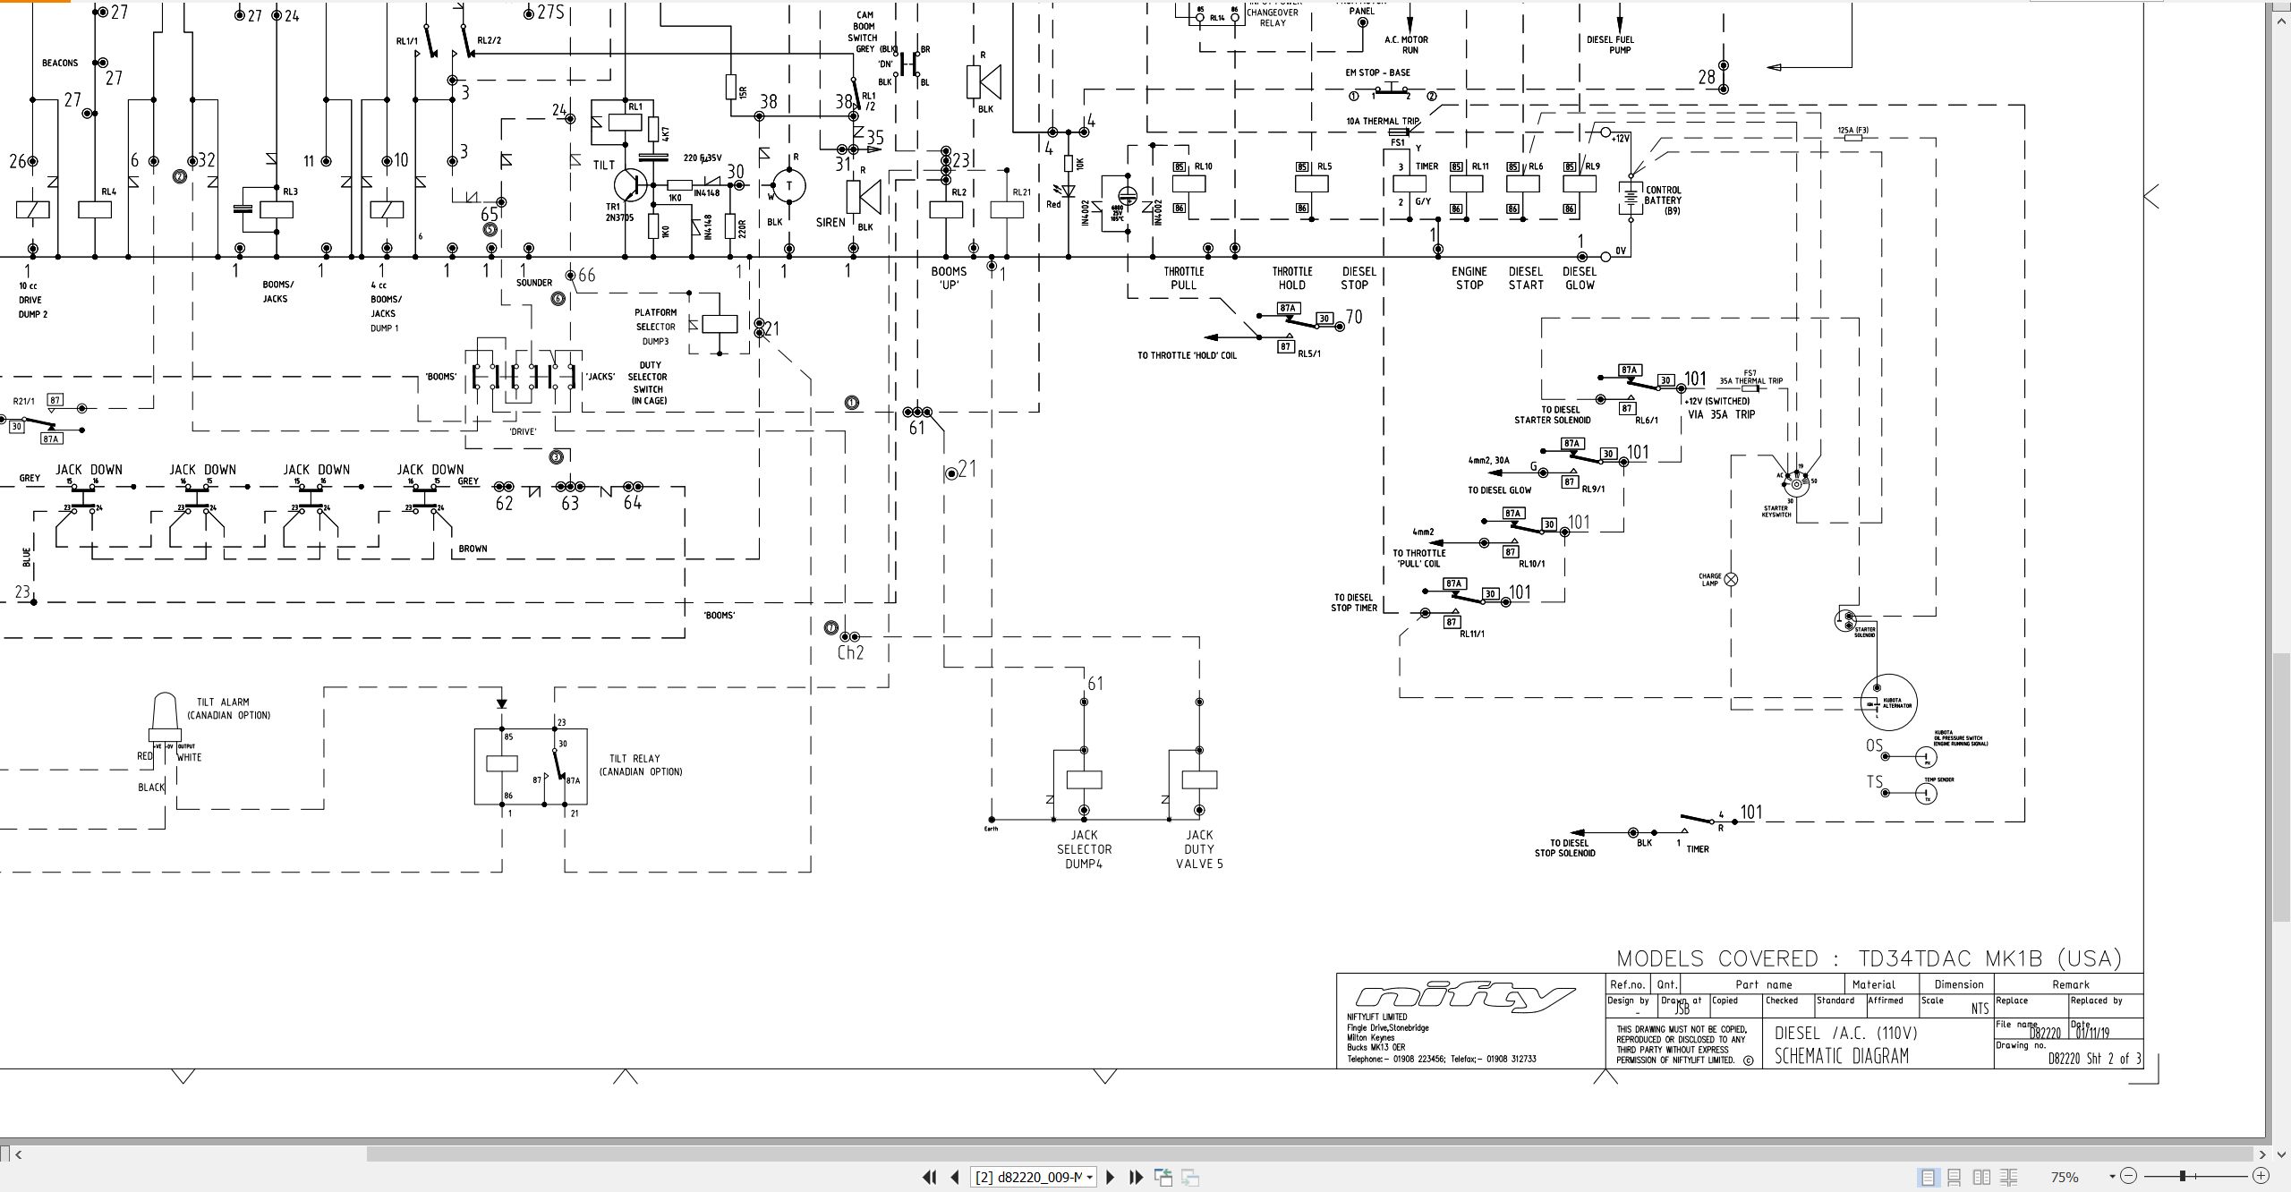Go back to the previous view
This screenshot has height=1192, width=2291.
tap(1163, 1178)
